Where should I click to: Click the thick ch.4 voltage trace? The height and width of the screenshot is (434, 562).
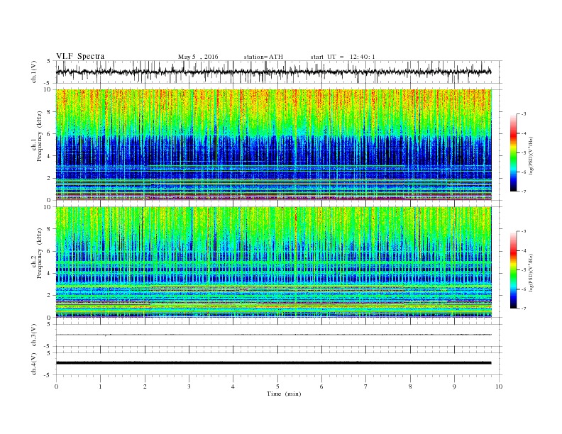(x=273, y=363)
